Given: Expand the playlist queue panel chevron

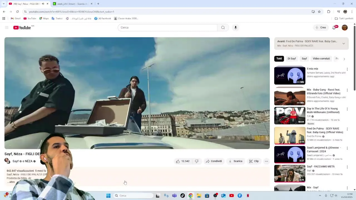Looking at the screenshot, I should tap(343, 44).
